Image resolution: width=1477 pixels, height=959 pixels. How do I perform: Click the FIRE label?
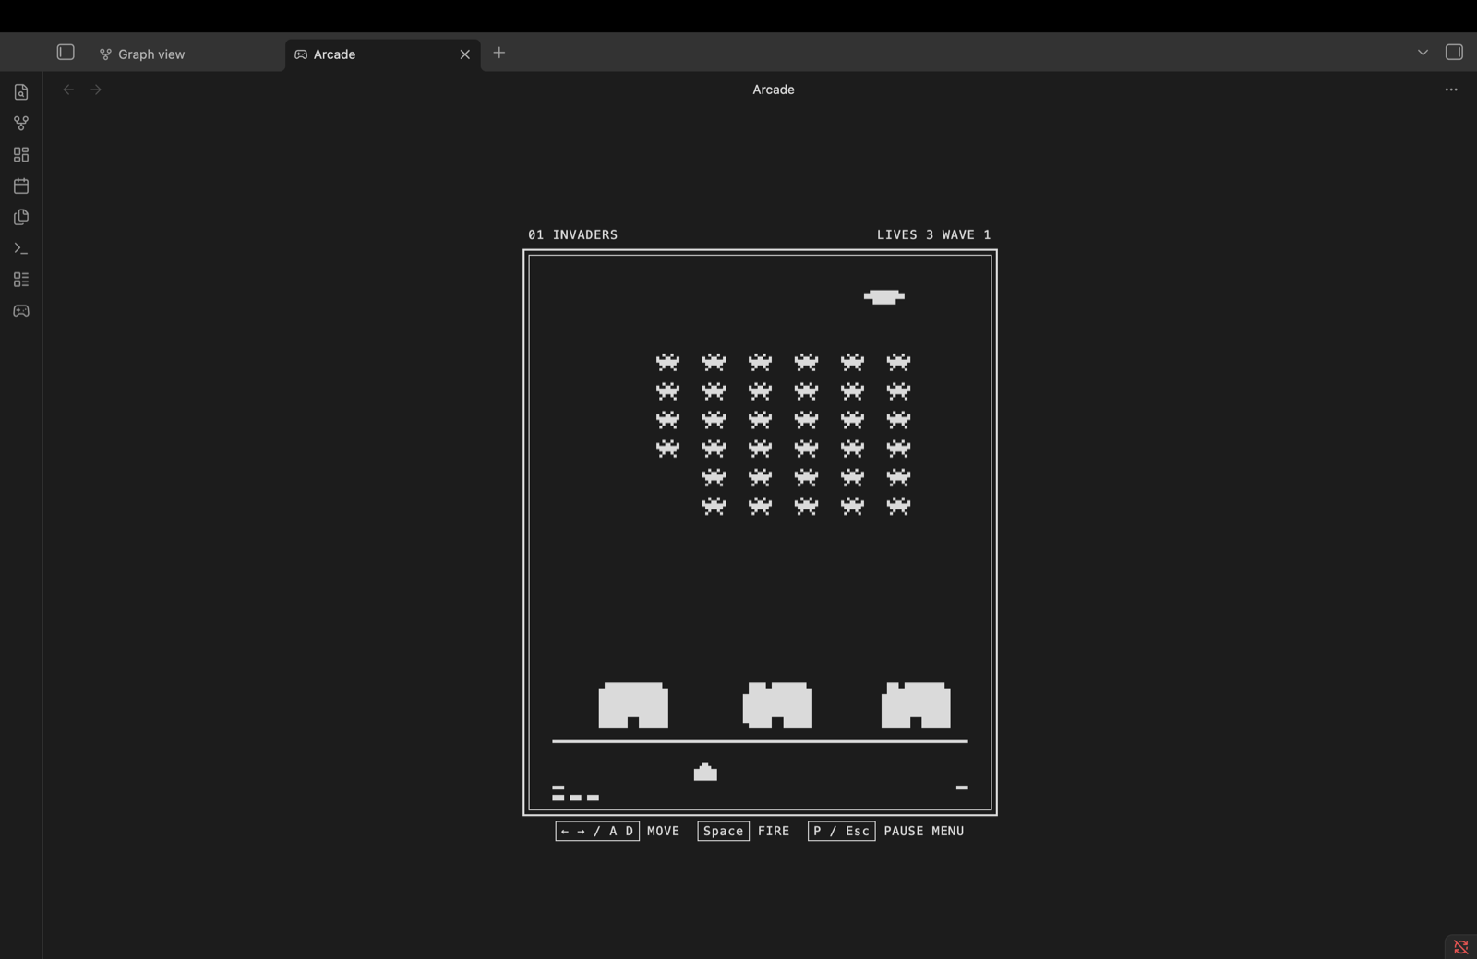tap(774, 831)
